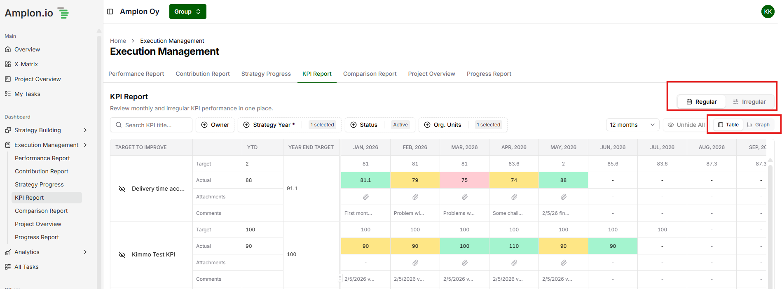Open the Group selector dropdown

pyautogui.click(x=187, y=12)
